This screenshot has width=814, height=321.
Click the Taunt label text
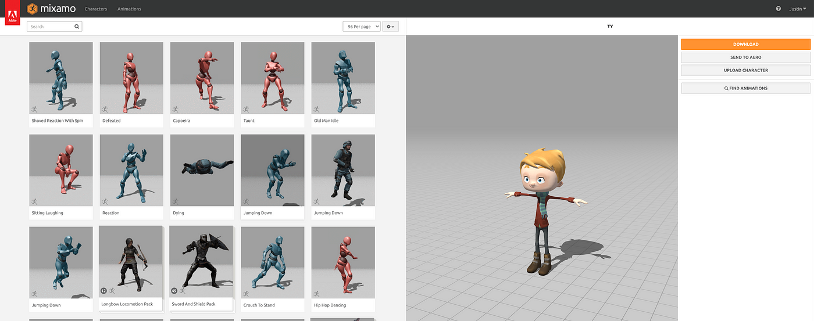point(249,121)
